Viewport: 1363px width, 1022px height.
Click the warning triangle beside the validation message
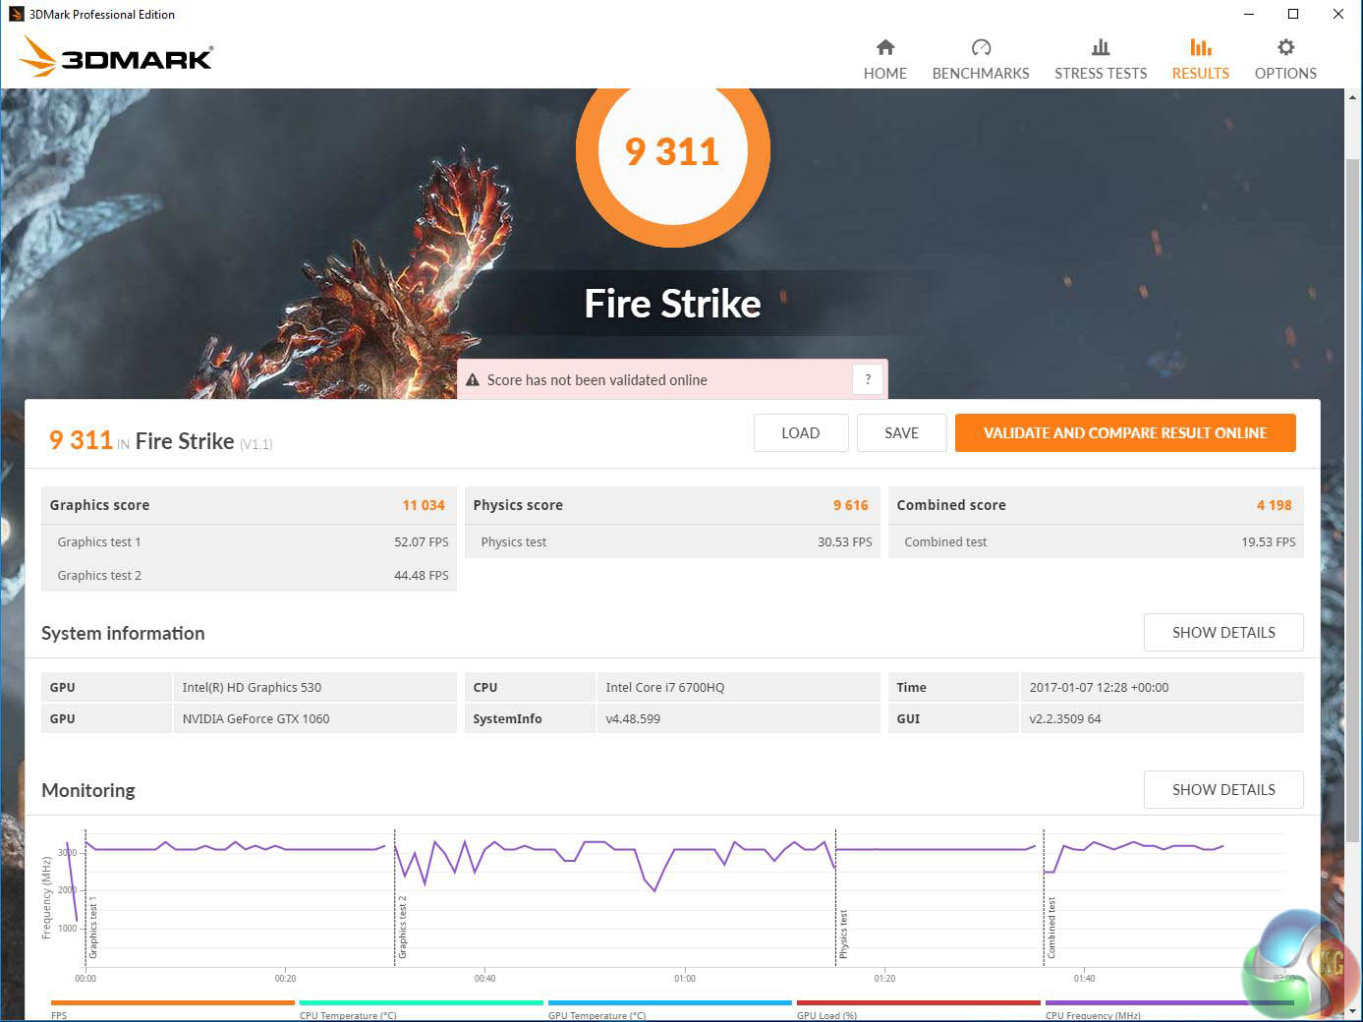473,380
